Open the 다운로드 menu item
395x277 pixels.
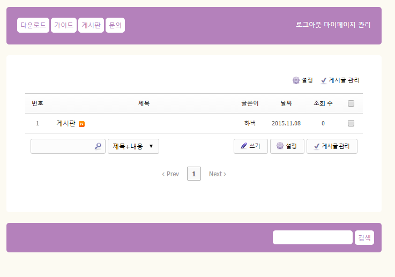coord(33,25)
